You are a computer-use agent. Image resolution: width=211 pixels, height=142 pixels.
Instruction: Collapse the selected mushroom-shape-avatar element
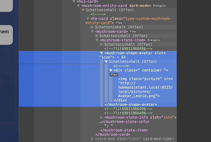coord(102,53)
